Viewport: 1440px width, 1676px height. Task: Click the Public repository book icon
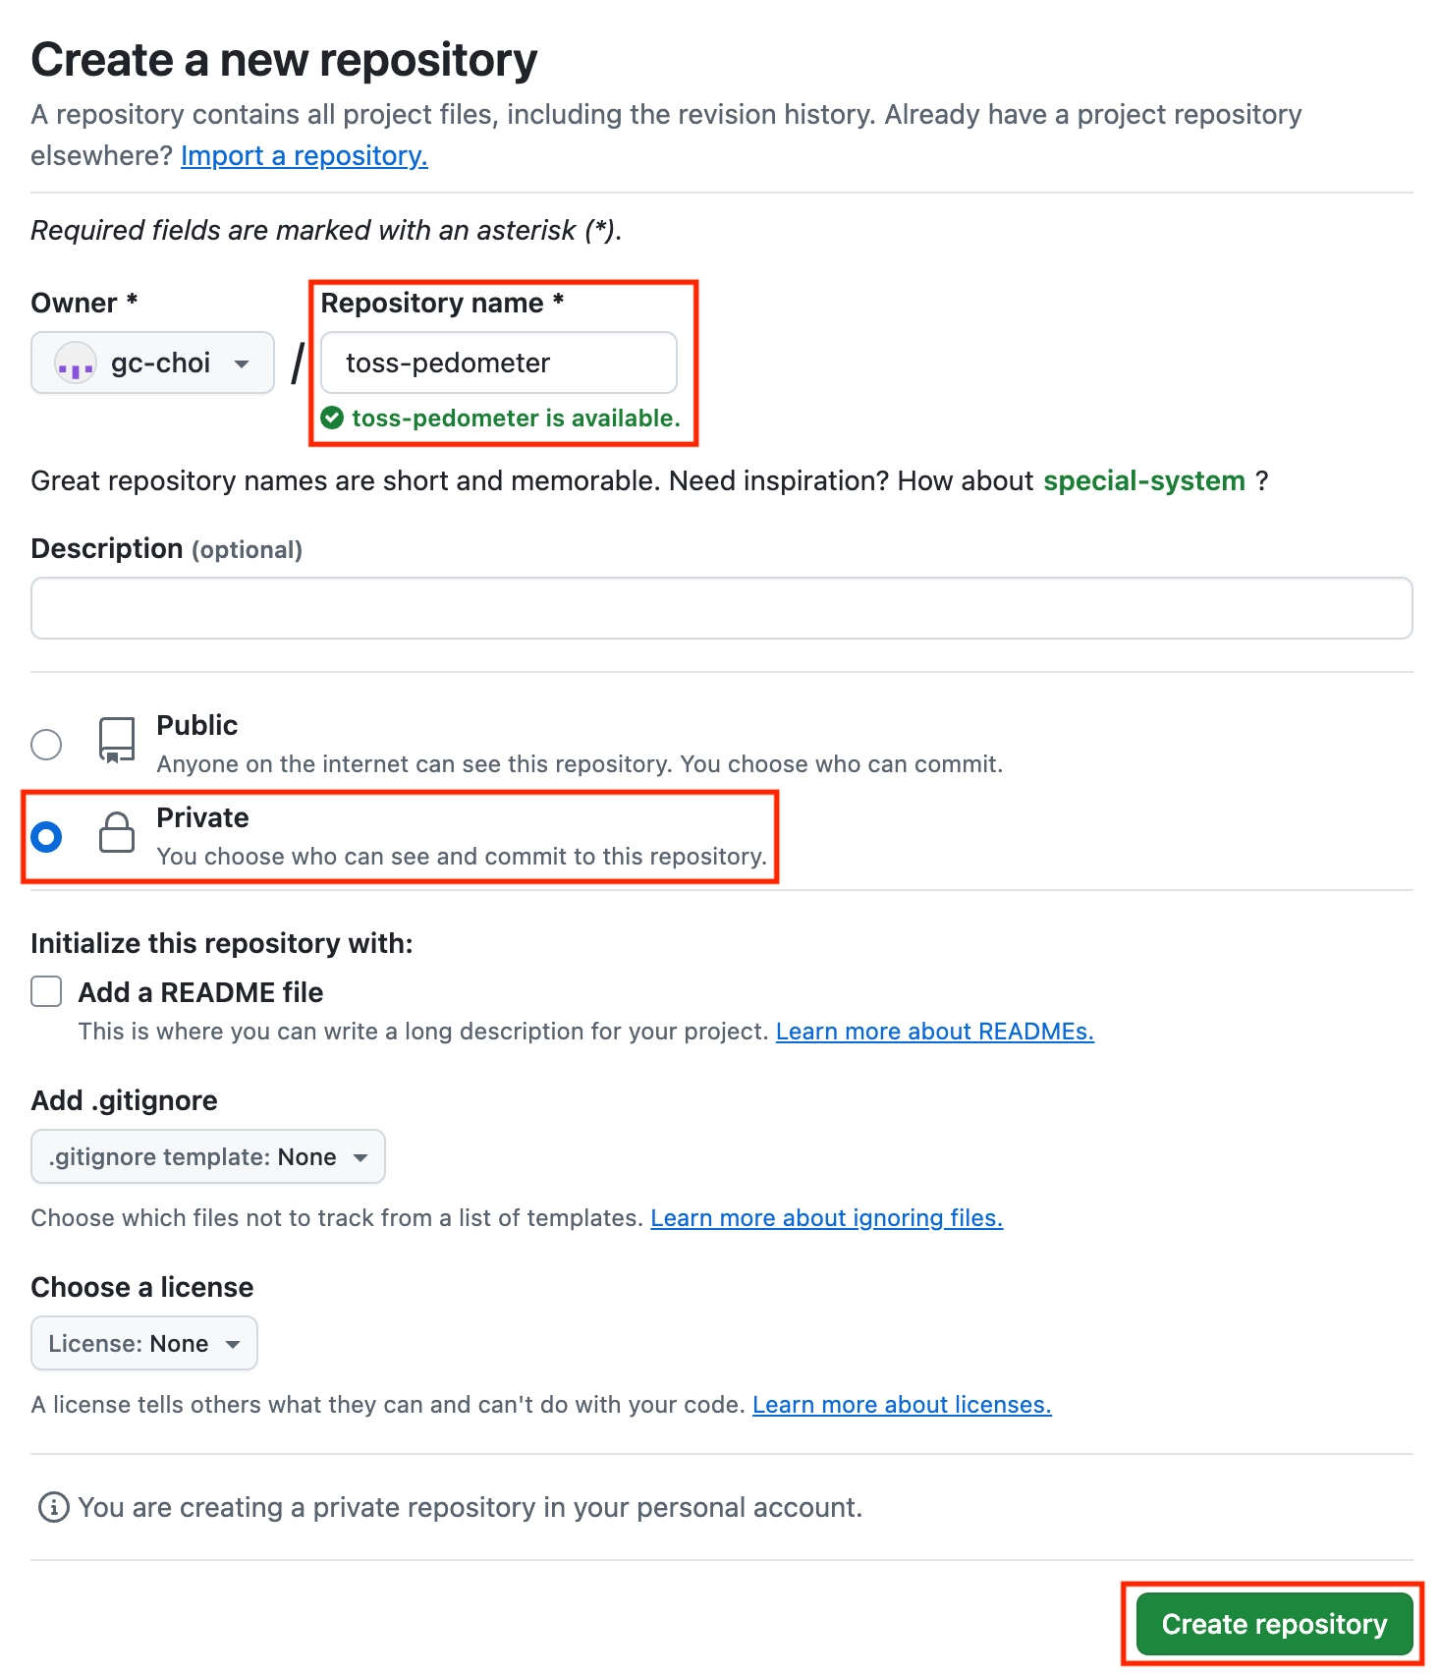(x=117, y=740)
